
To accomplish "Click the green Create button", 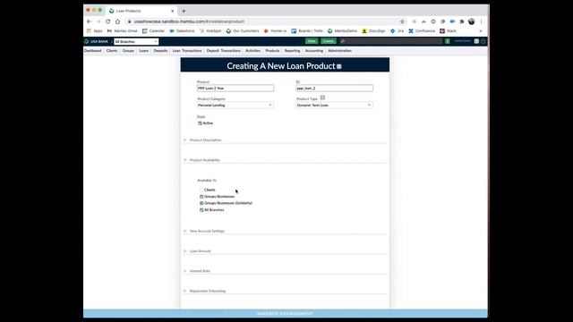I will [329, 41].
